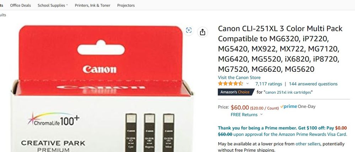Click the canon 251xl ink cartridges link
The image size is (355, 152).
pyautogui.click(x=289, y=92)
